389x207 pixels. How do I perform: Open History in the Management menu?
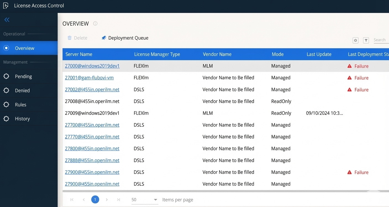(x=29, y=119)
